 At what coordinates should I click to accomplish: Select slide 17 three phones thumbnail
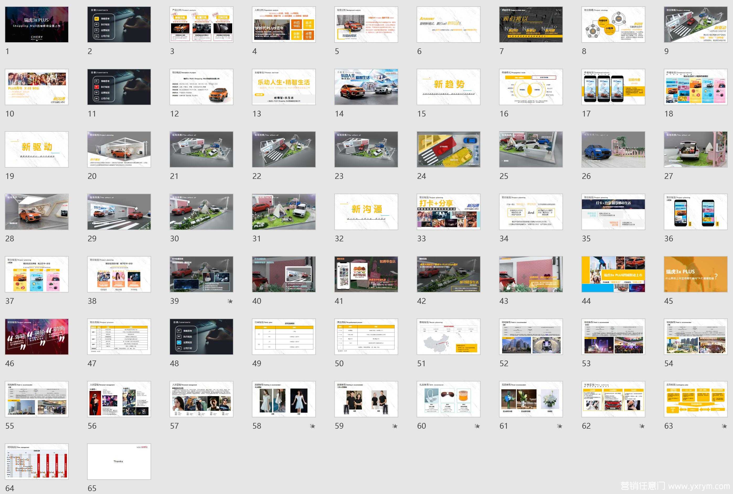(x=613, y=87)
